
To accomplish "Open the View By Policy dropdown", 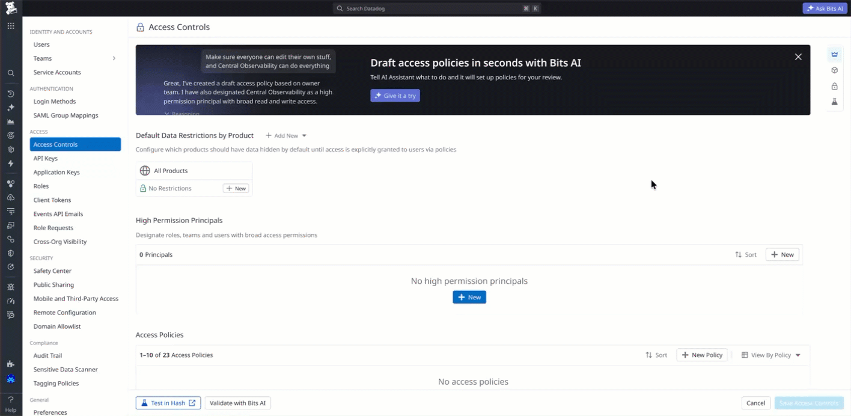I will click(771, 355).
